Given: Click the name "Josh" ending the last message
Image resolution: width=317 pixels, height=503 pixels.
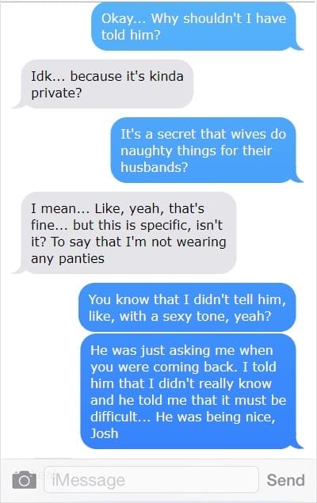Looking at the screenshot, I should coord(105,434).
